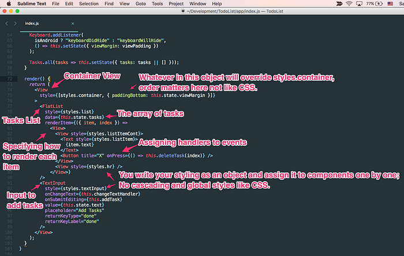
Task: Click the file icon in title bar
Action: point(183,11)
